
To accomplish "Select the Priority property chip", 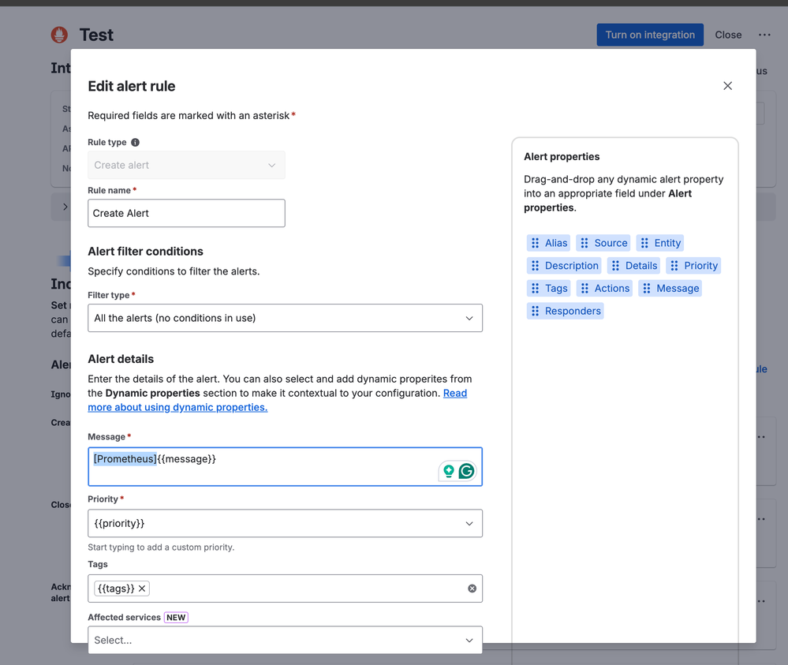I will click(693, 265).
